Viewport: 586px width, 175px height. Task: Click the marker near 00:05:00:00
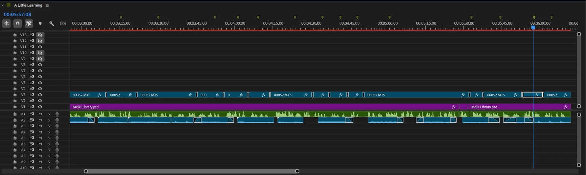pos(389,17)
